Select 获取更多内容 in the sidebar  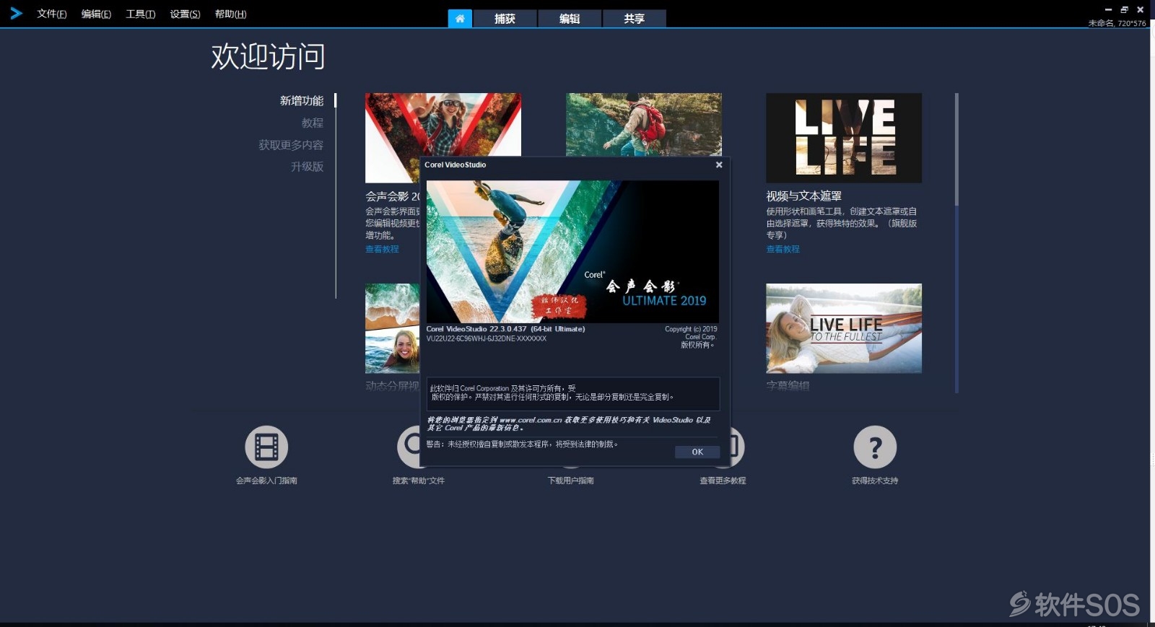click(x=291, y=145)
